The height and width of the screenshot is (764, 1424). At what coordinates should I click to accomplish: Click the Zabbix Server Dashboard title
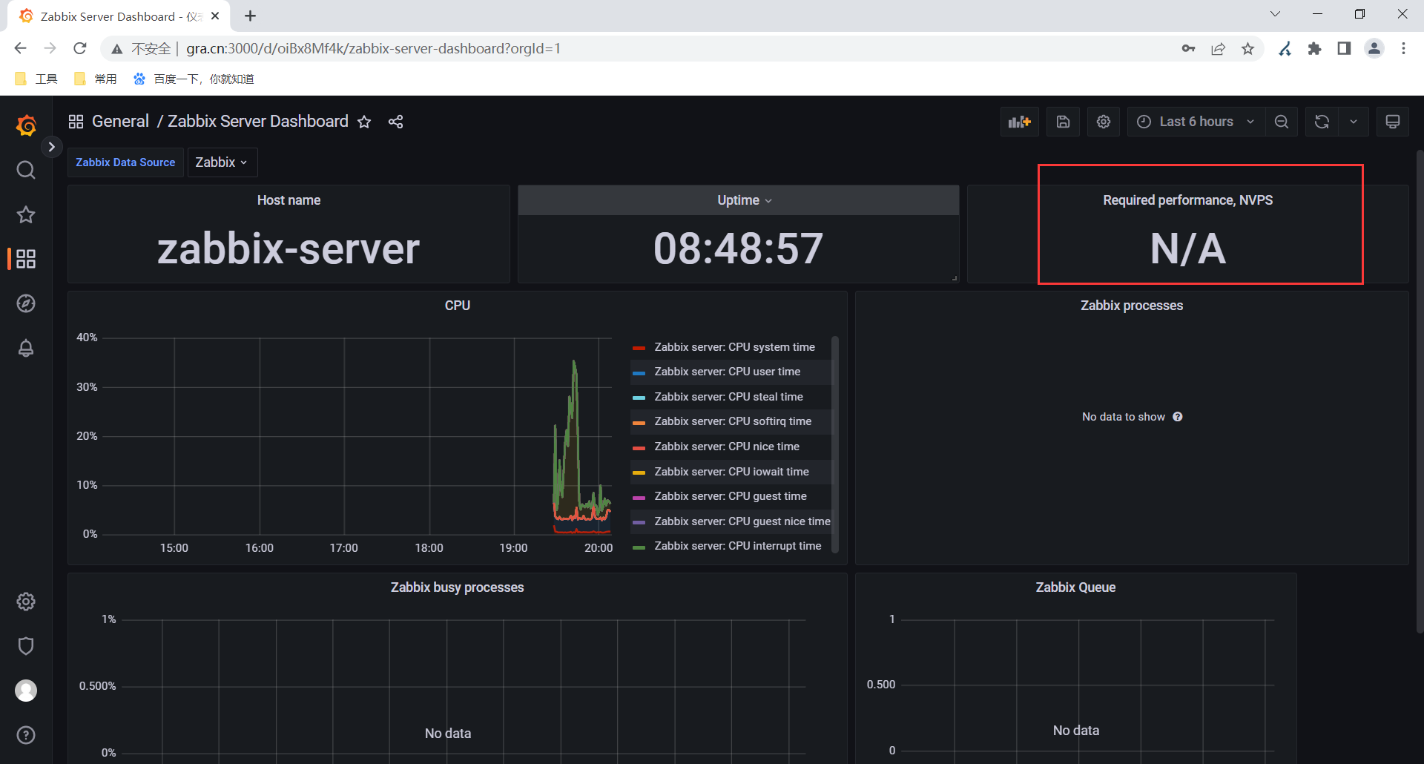[x=258, y=122]
